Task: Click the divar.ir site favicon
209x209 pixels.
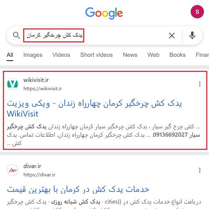Action: click(13, 170)
